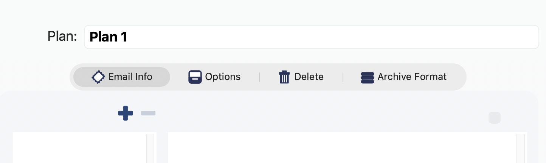The height and width of the screenshot is (163, 546).
Task: Click the Email Info diamond icon
Action: (x=98, y=77)
